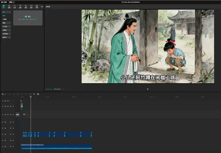Click the film-frame icon beside the Cover button
Image resolution: width=221 pixels, height=153 pixels.
tap(24, 114)
